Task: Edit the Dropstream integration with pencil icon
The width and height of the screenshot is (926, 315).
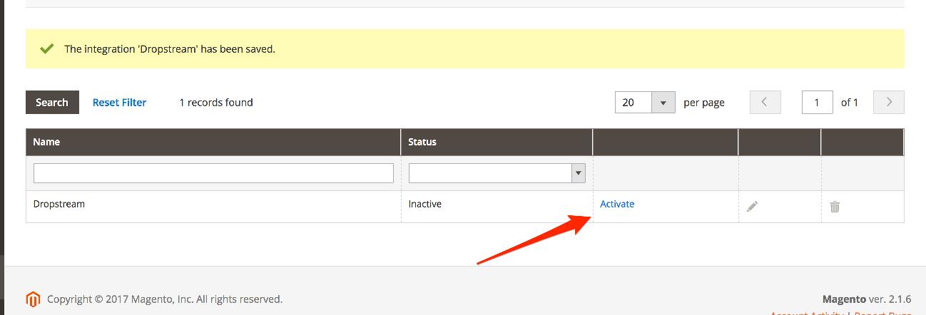Action: pos(752,207)
